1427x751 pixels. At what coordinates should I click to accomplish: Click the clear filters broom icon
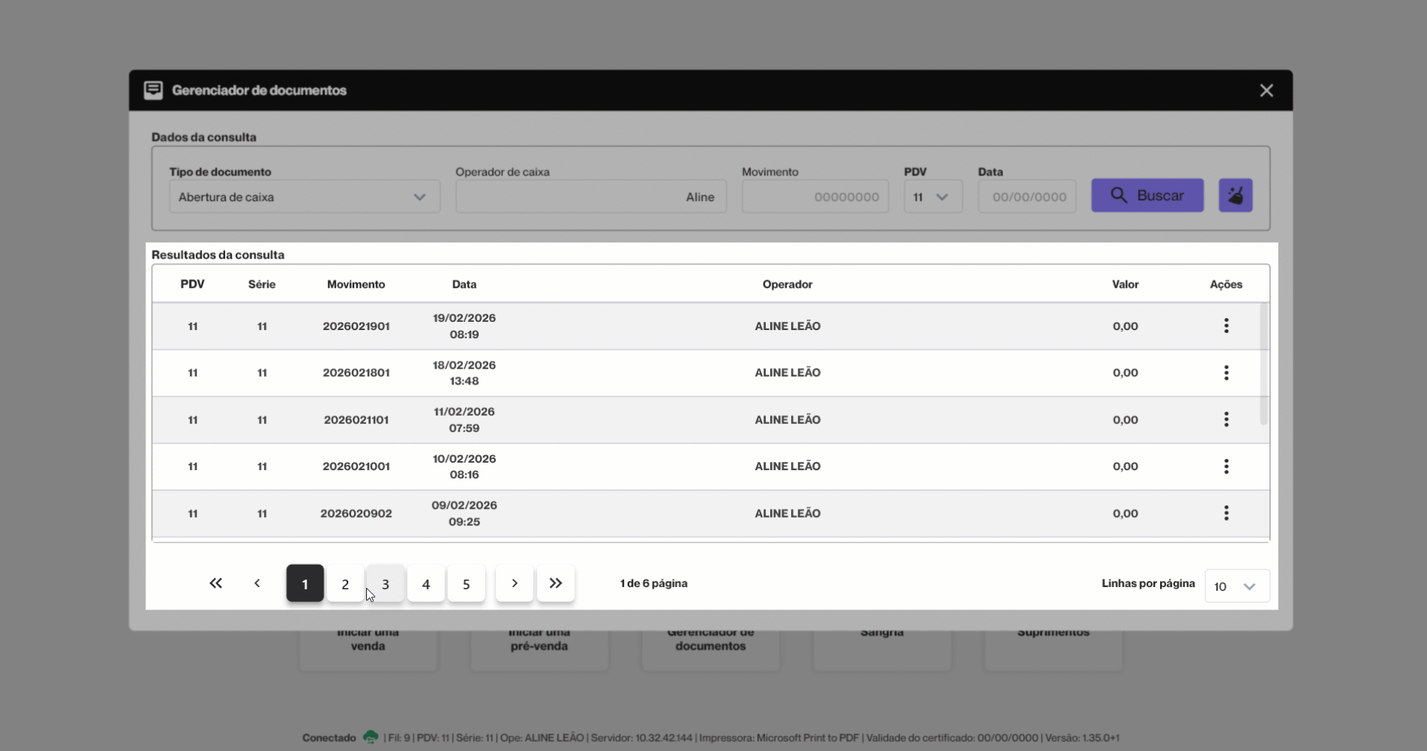pos(1235,196)
